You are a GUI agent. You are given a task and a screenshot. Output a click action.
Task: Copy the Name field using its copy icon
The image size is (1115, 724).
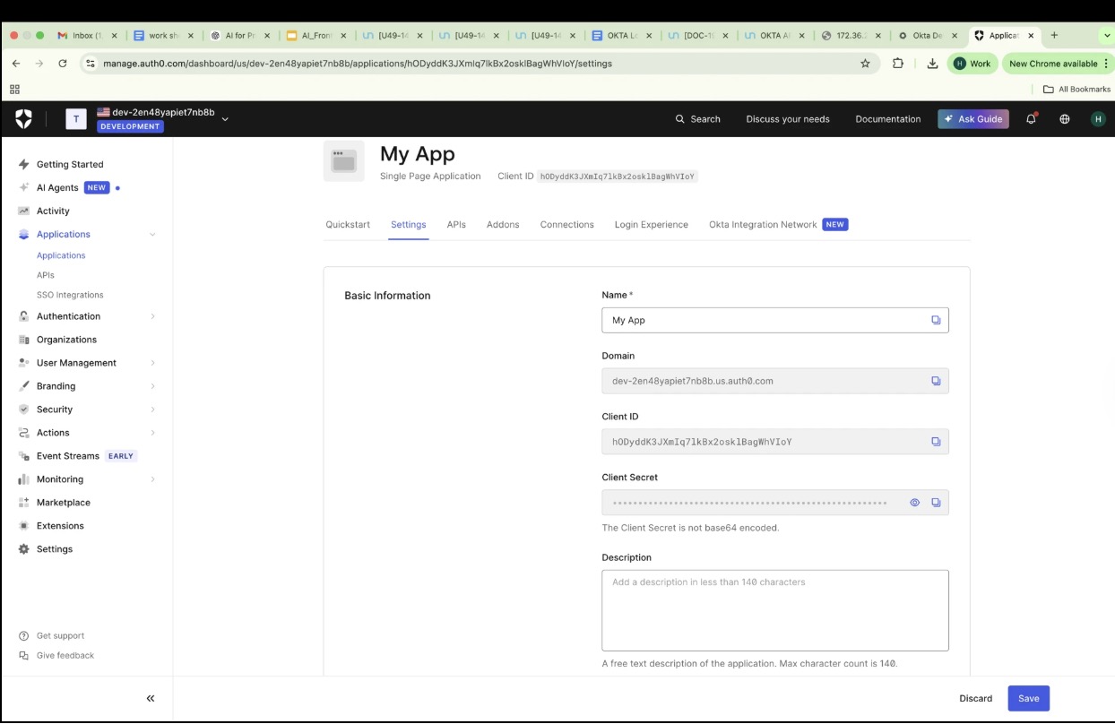click(x=936, y=320)
